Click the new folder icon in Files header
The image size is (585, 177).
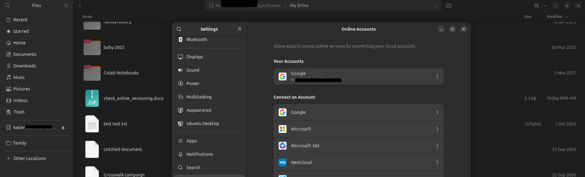point(448,6)
